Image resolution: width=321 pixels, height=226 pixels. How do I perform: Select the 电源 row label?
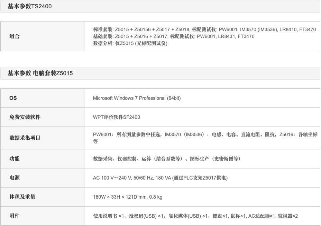[15, 178]
